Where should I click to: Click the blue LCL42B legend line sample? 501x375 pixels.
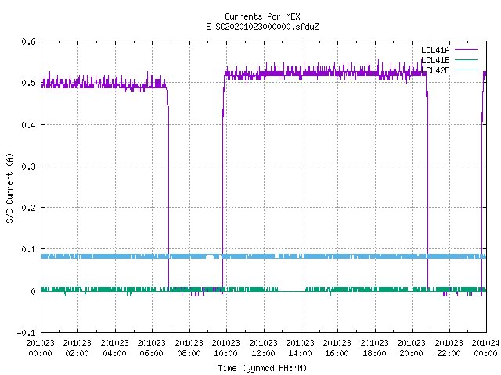(466, 70)
